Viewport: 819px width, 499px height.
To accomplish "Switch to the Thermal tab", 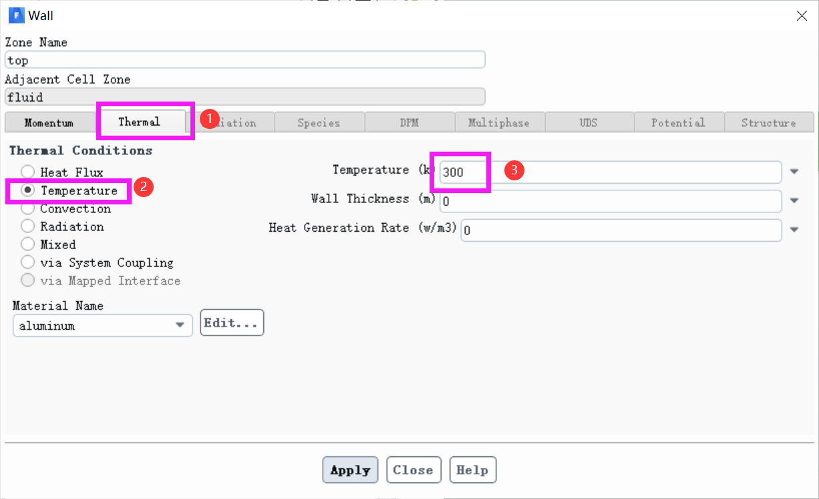I will [x=139, y=122].
